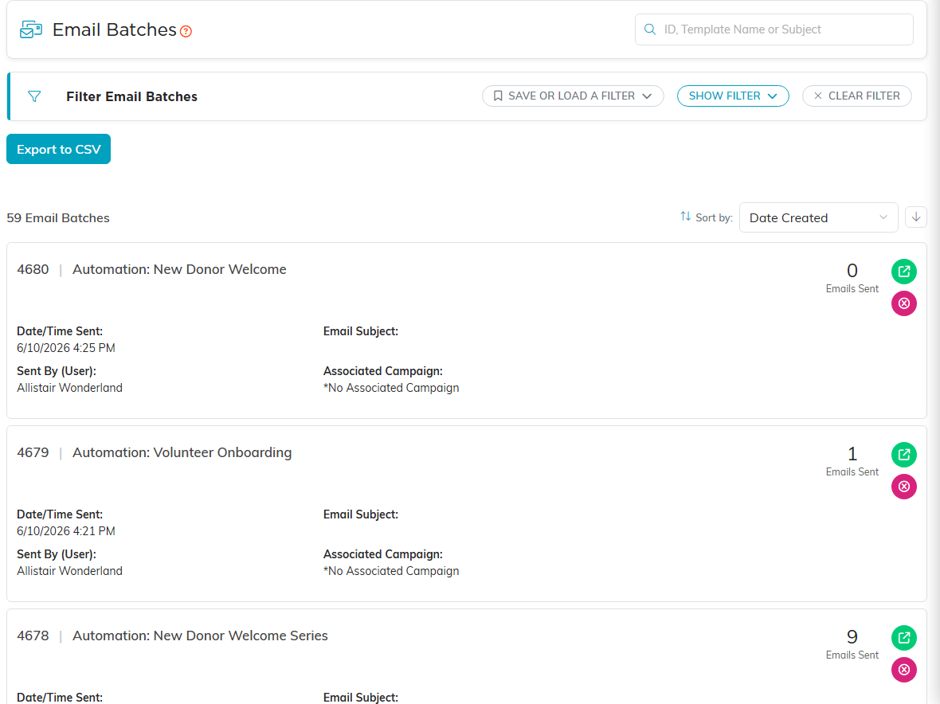The image size is (940, 704).
Task: Open the Save or Load a Filter dropdown
Action: click(573, 96)
